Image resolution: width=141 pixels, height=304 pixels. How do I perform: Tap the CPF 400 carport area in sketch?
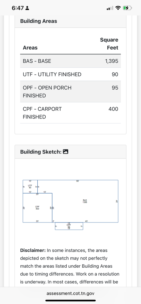point(37,208)
